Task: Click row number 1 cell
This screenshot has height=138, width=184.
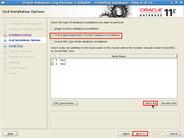Action: tap(57, 60)
